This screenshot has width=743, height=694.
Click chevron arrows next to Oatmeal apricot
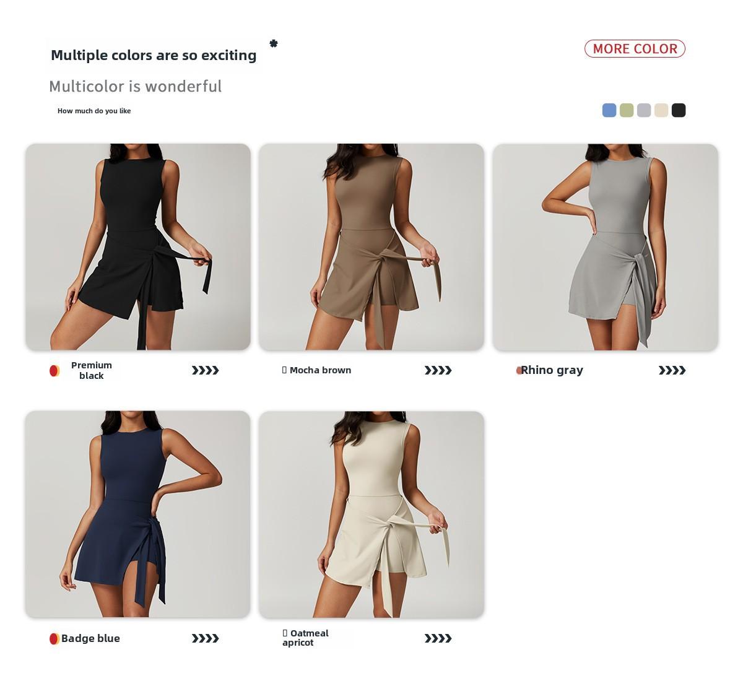point(438,638)
